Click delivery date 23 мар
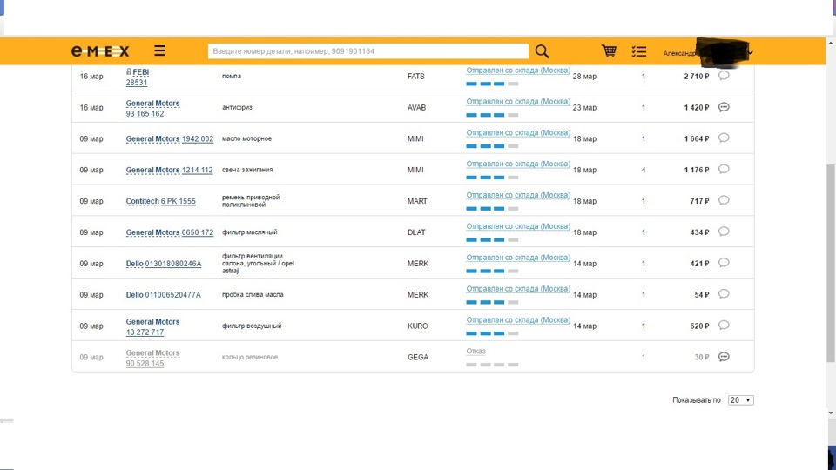This screenshot has width=836, height=470. [x=584, y=108]
